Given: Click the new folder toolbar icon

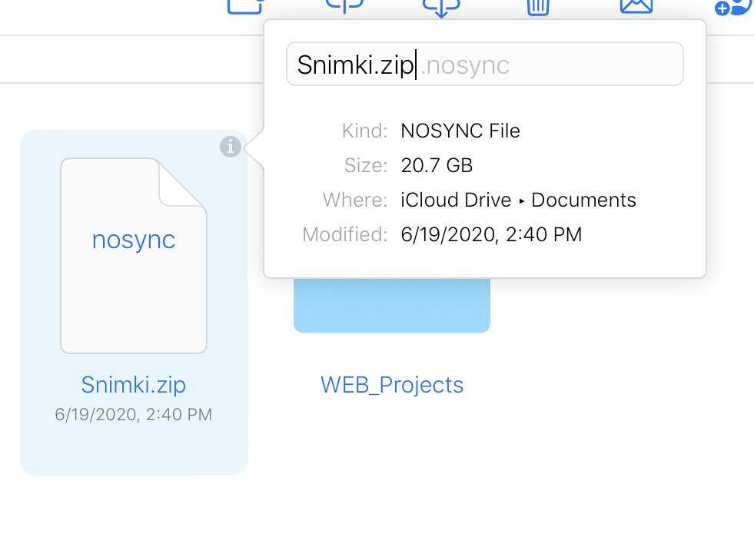Looking at the screenshot, I should click(x=244, y=6).
